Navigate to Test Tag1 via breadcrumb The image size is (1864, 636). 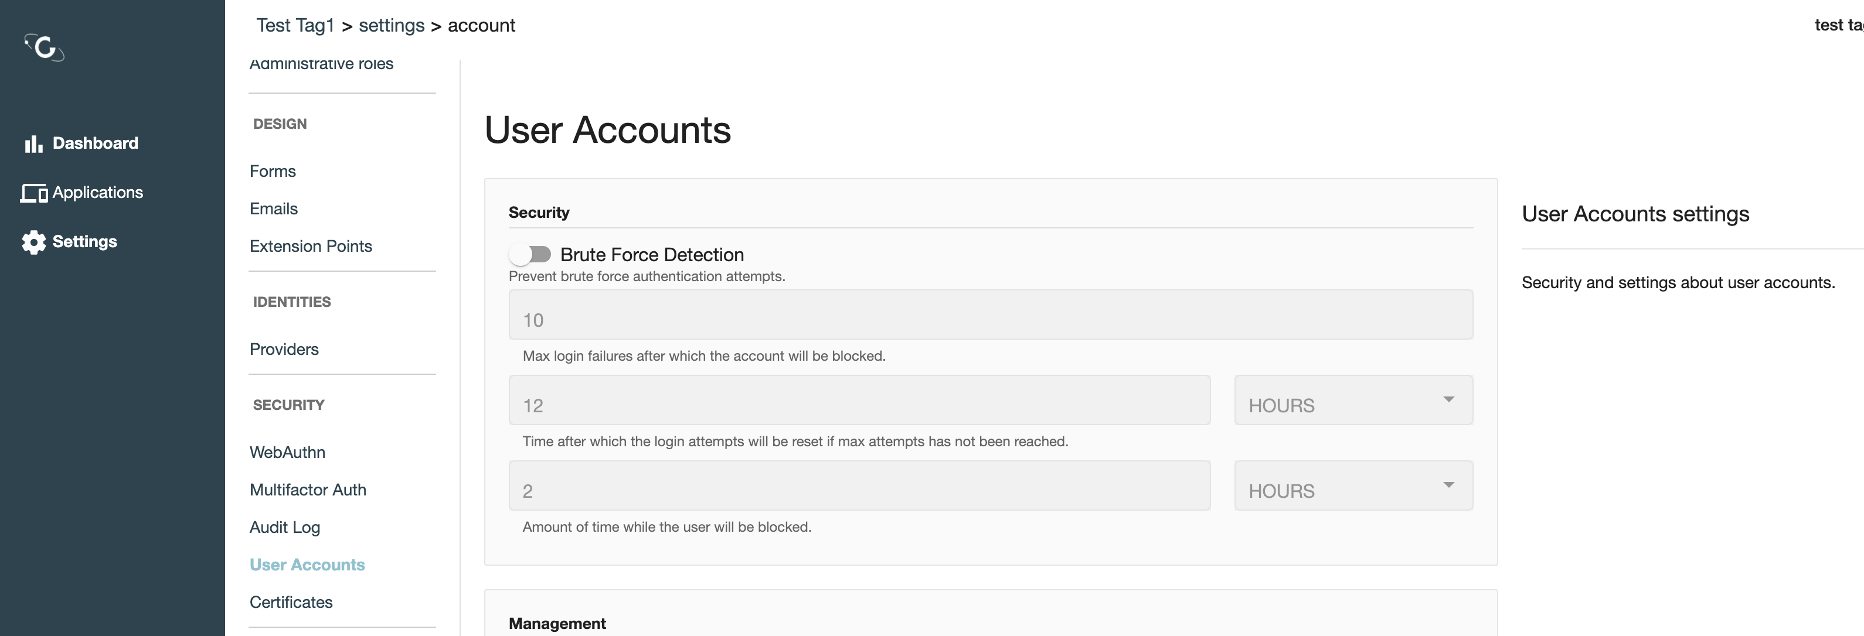pos(295,24)
